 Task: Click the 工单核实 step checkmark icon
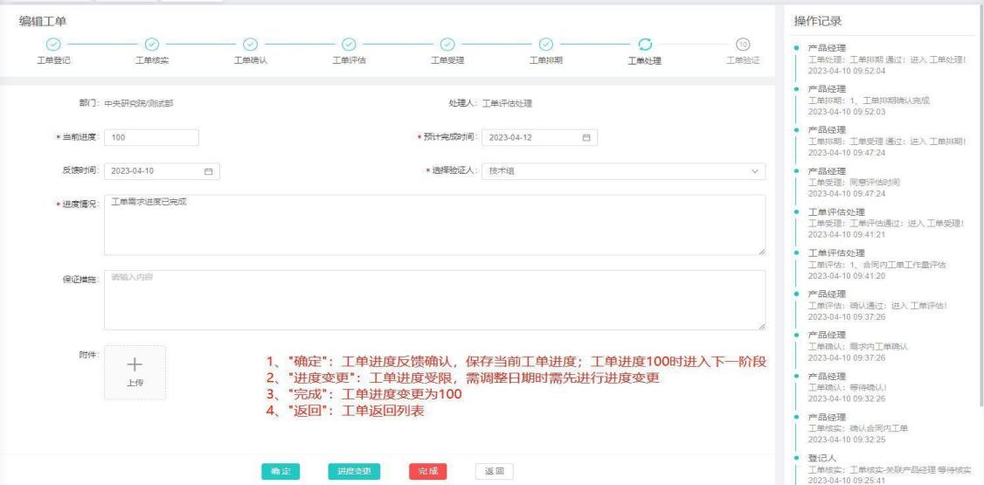pyautogui.click(x=152, y=44)
